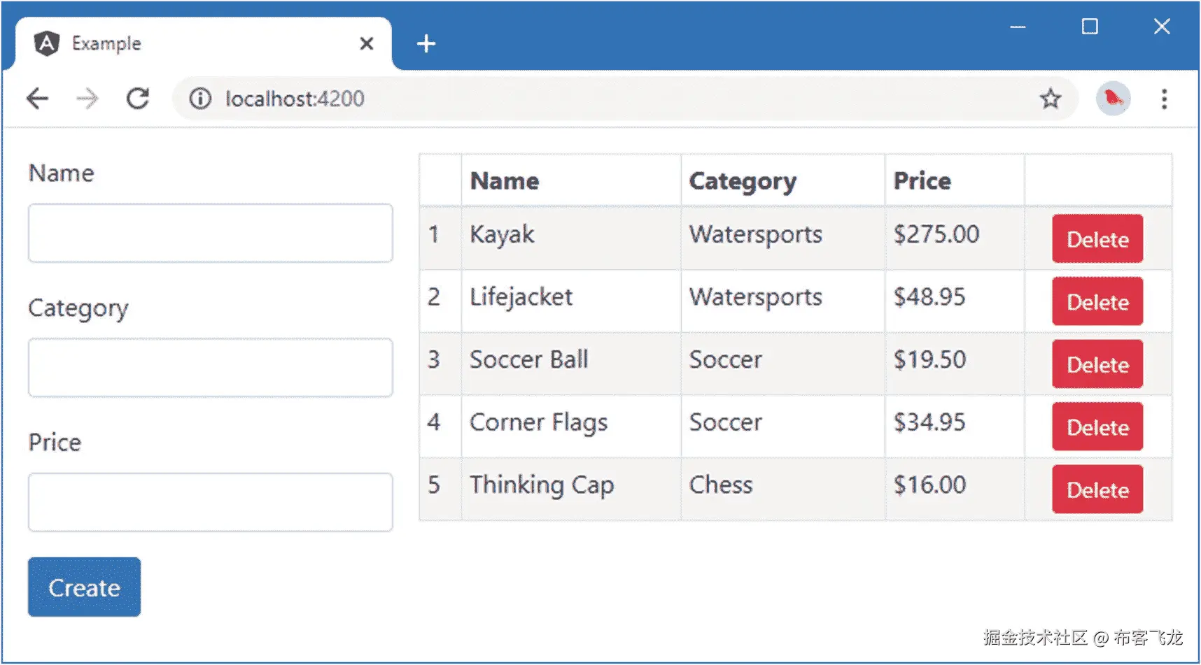Click the site information icon
Viewport: 1201px width, 665px height.
pos(200,99)
